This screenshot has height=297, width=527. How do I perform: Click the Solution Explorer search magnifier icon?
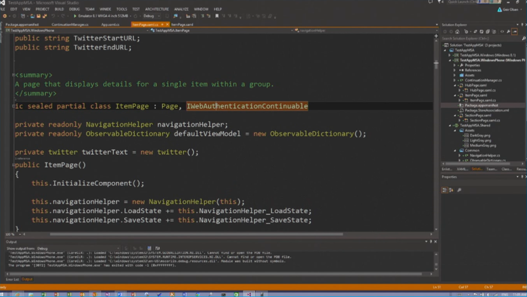point(523,39)
